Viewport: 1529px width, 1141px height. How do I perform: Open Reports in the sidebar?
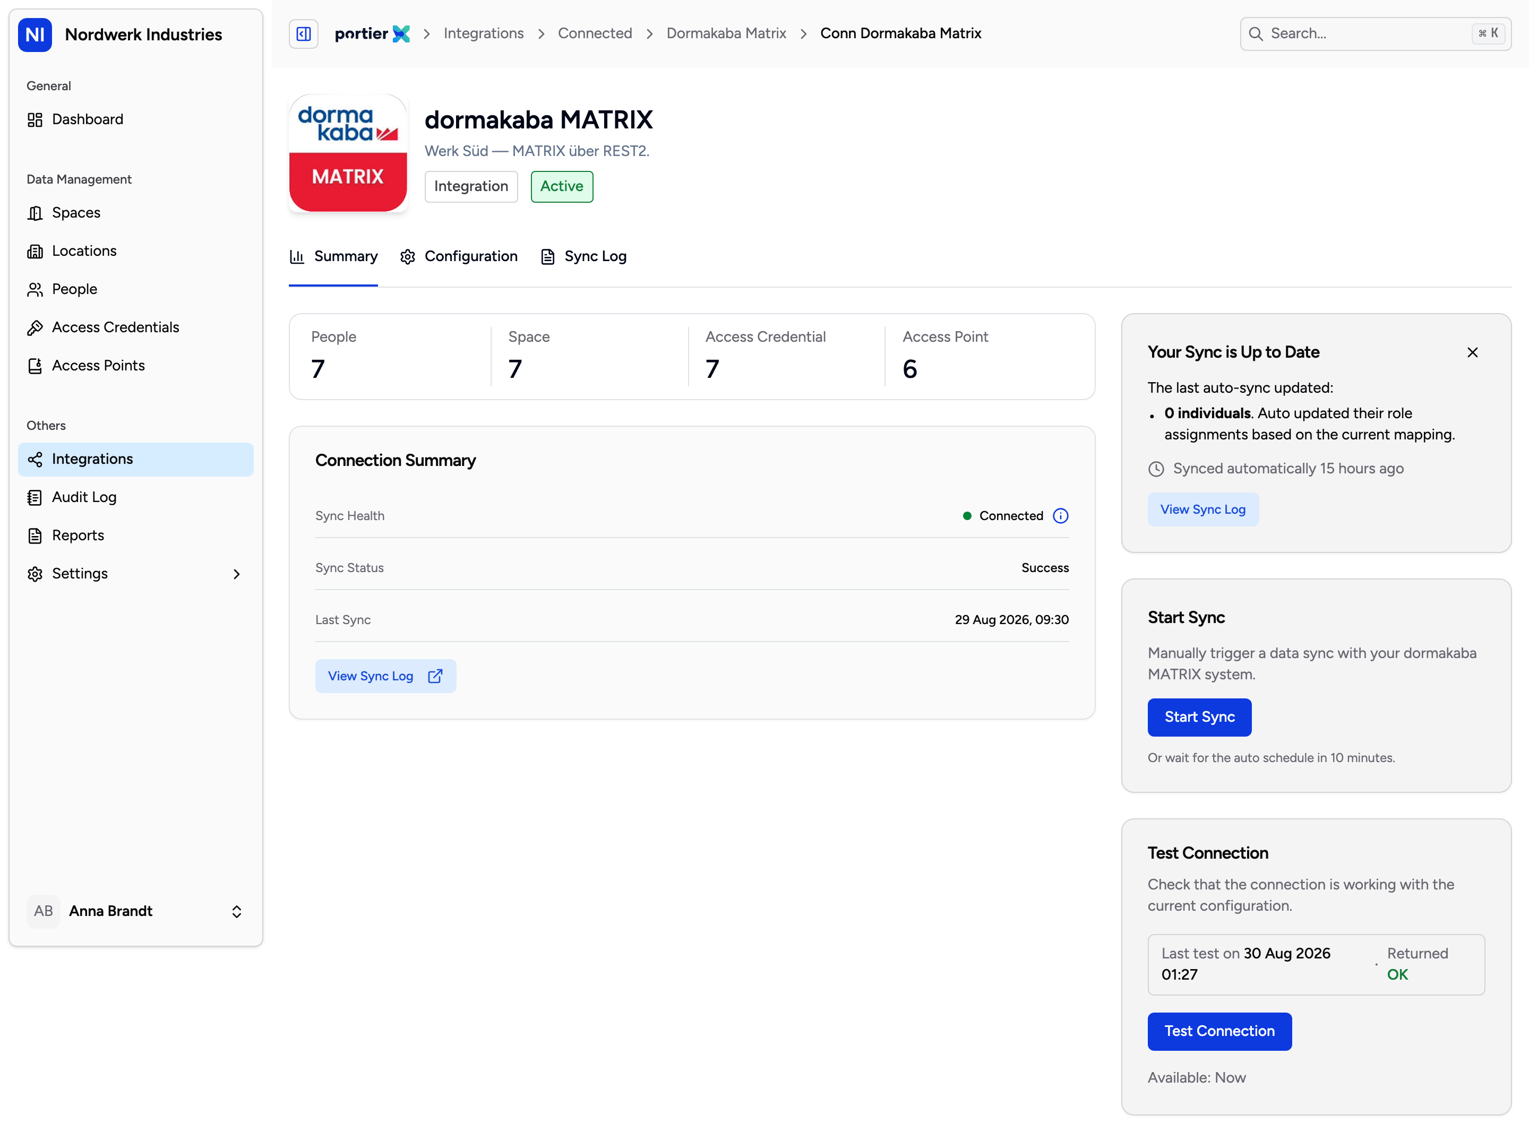[x=135, y=536]
